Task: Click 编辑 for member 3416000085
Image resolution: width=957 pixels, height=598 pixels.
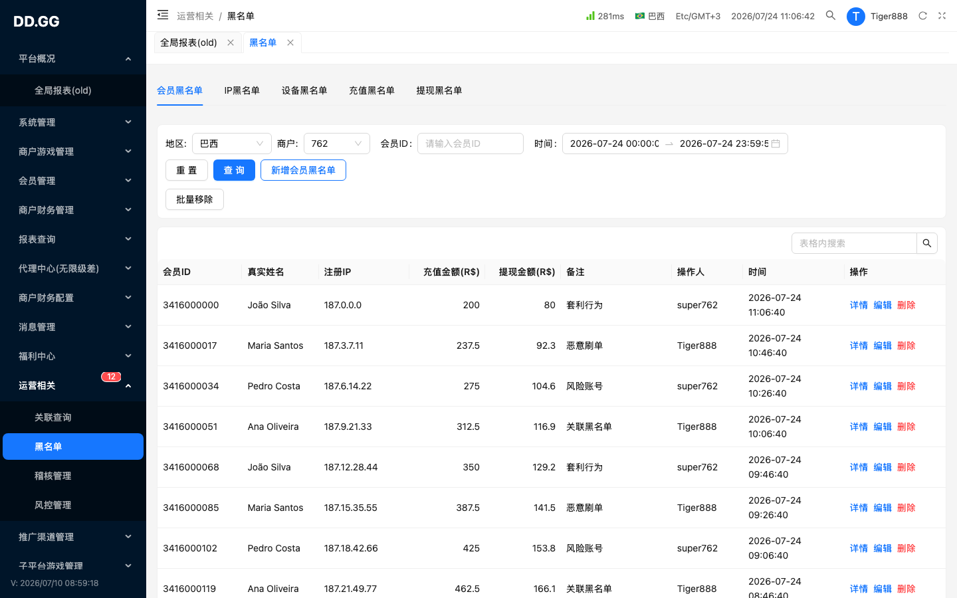Action: point(883,508)
